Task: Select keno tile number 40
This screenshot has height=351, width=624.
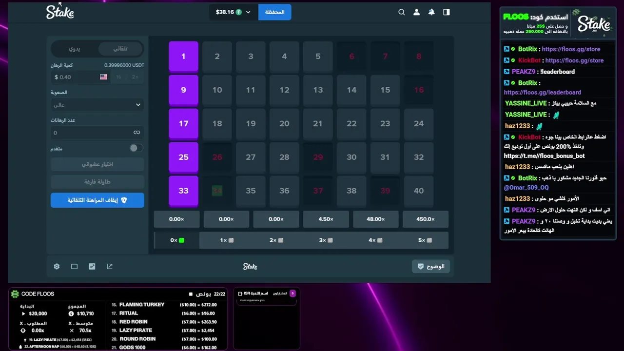Action: click(x=419, y=191)
